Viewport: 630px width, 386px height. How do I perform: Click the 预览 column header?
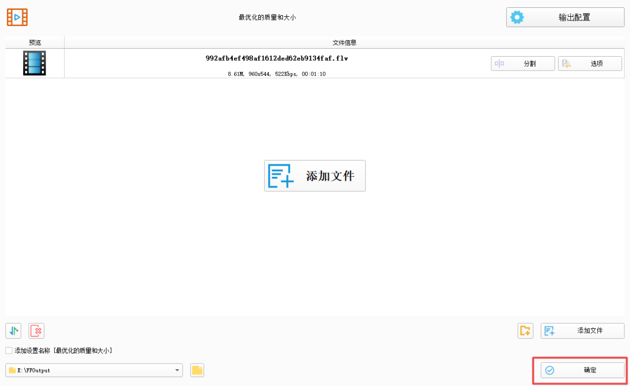[35, 42]
